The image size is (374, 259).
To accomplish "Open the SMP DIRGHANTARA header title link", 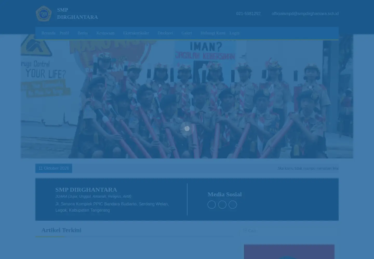I will coord(77,13).
